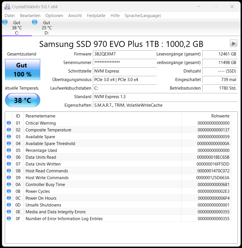The image size is (242, 248).
Task: Click the status orb of Unsafe Shutdowns row
Action: [x=9, y=205]
